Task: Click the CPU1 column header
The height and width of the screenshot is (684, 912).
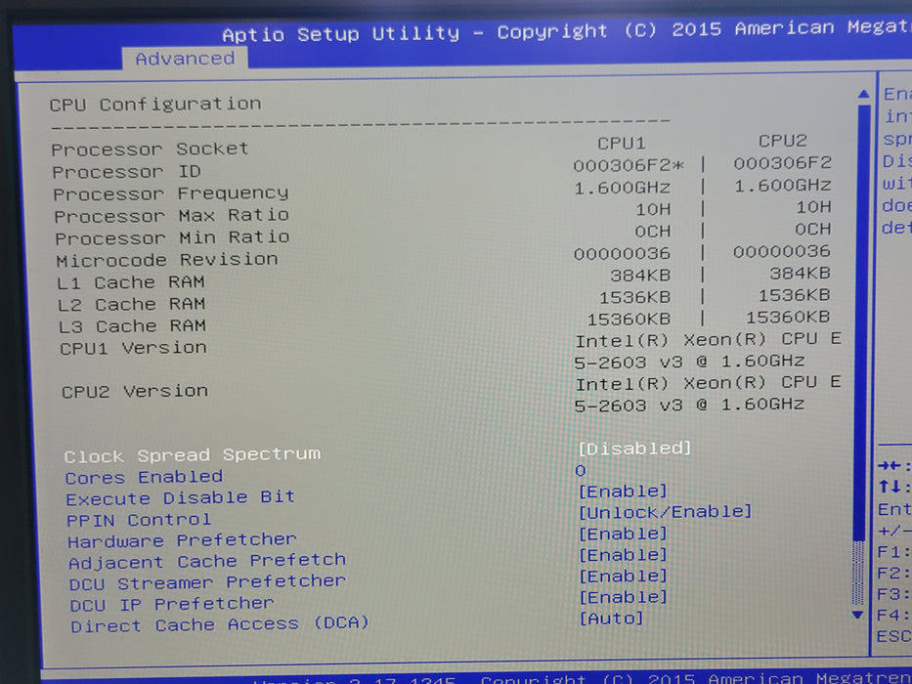Action: point(621,143)
